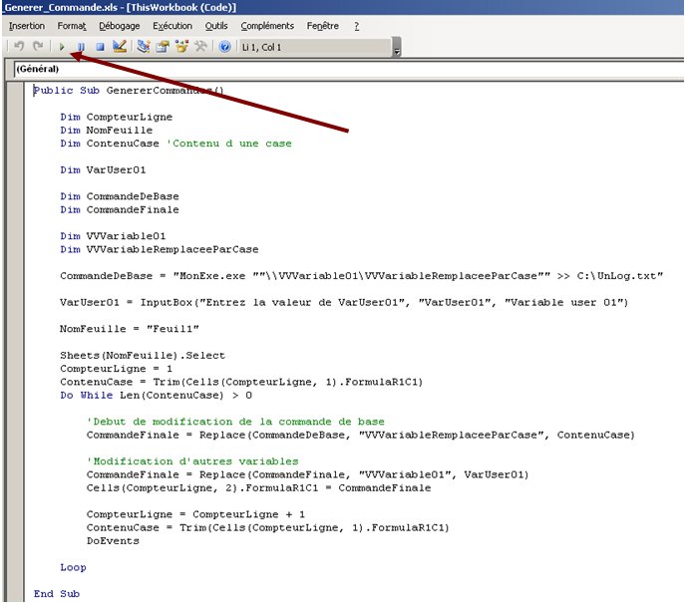Open the Properties Window icon
Screen dimensions: 685x603
pyautogui.click(x=162, y=47)
